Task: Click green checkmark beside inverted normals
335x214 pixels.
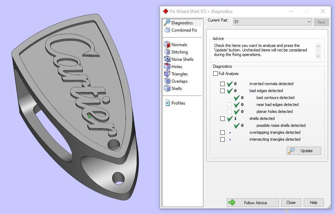Action: click(x=230, y=84)
